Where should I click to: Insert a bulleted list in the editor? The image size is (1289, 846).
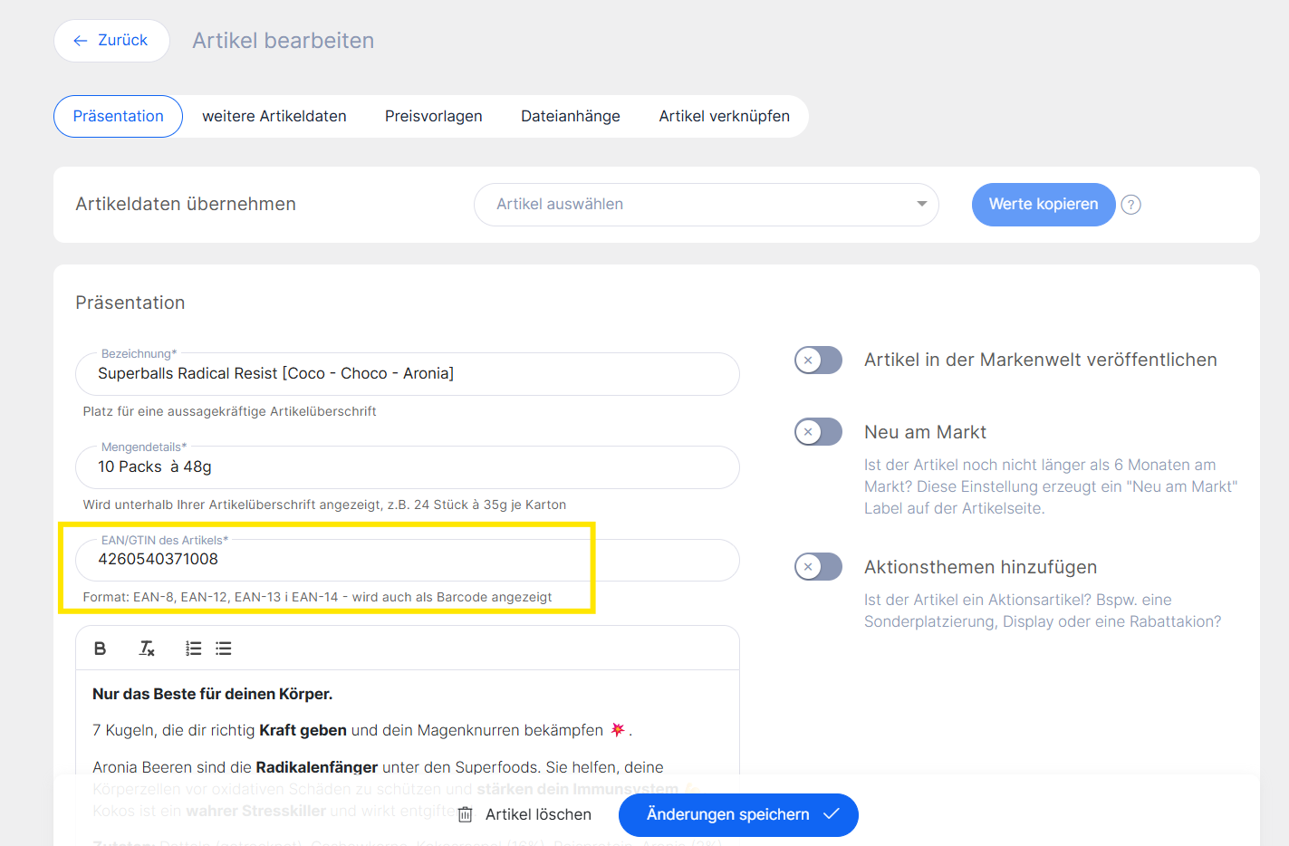pos(224,649)
